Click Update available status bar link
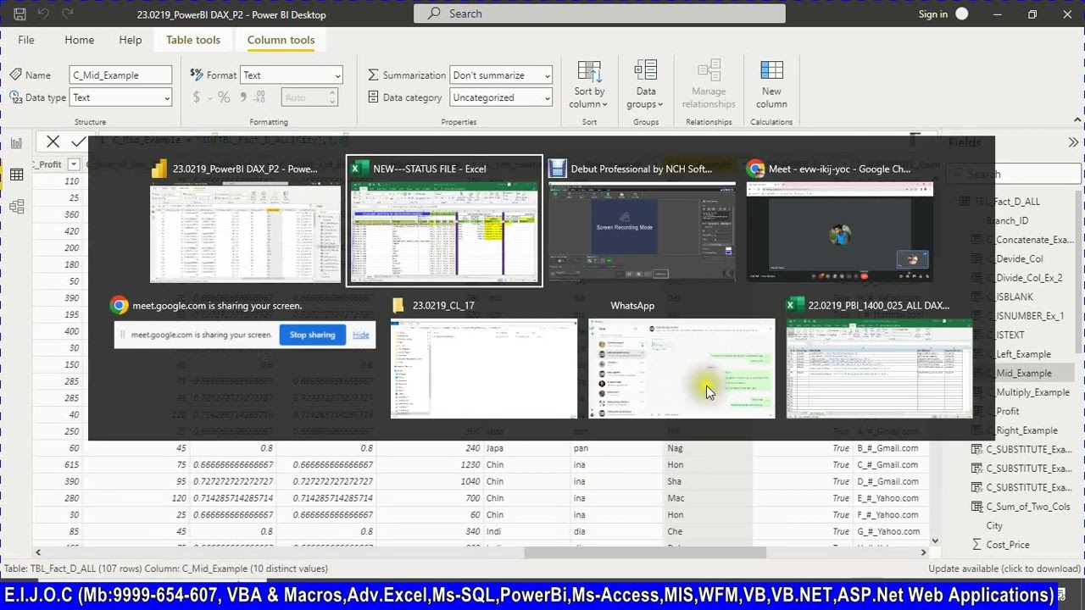Viewport: 1085px width, 610px height. [x=1004, y=568]
